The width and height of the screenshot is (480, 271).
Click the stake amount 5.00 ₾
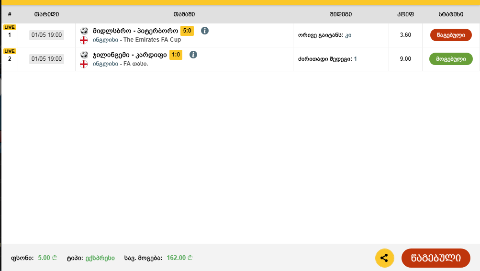(x=47, y=258)
